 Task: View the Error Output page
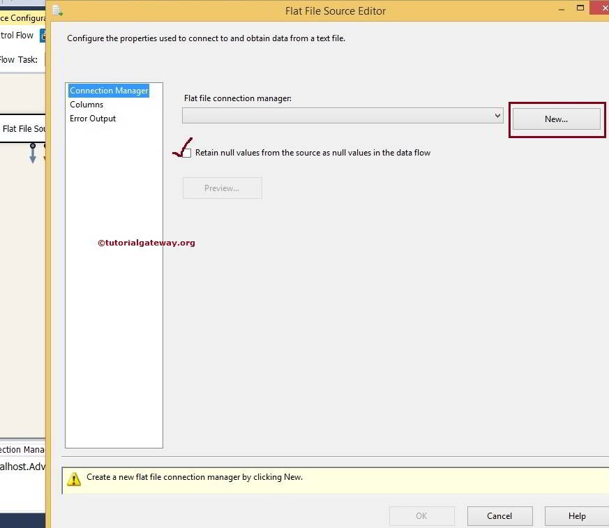click(x=93, y=118)
